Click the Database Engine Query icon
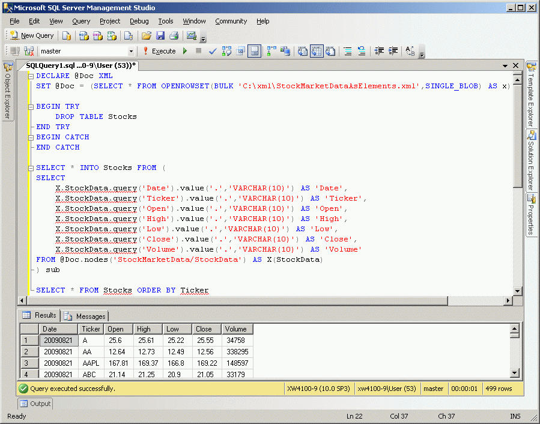The height and width of the screenshot is (424, 540). tap(67, 35)
